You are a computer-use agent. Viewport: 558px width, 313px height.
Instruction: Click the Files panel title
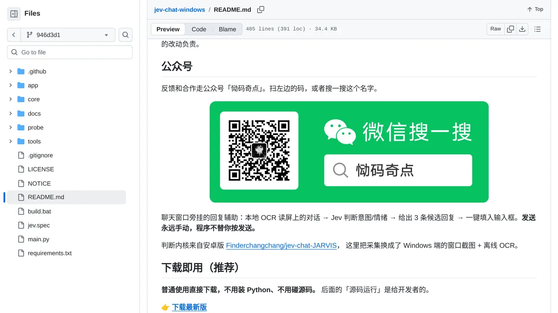pyautogui.click(x=32, y=13)
